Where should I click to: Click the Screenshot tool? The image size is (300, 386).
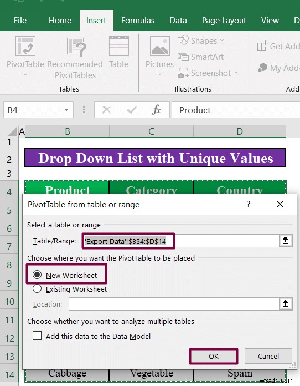(208, 73)
